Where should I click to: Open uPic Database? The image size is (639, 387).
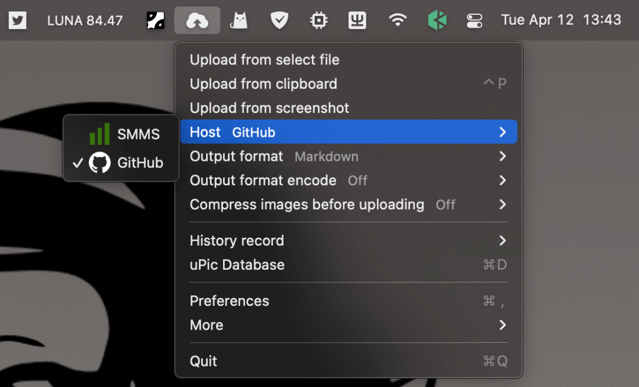348,265
